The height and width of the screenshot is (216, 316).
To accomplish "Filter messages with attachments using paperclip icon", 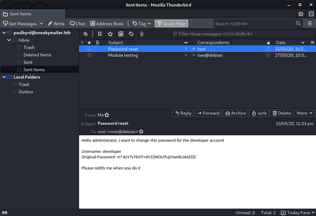I will 142,34.
